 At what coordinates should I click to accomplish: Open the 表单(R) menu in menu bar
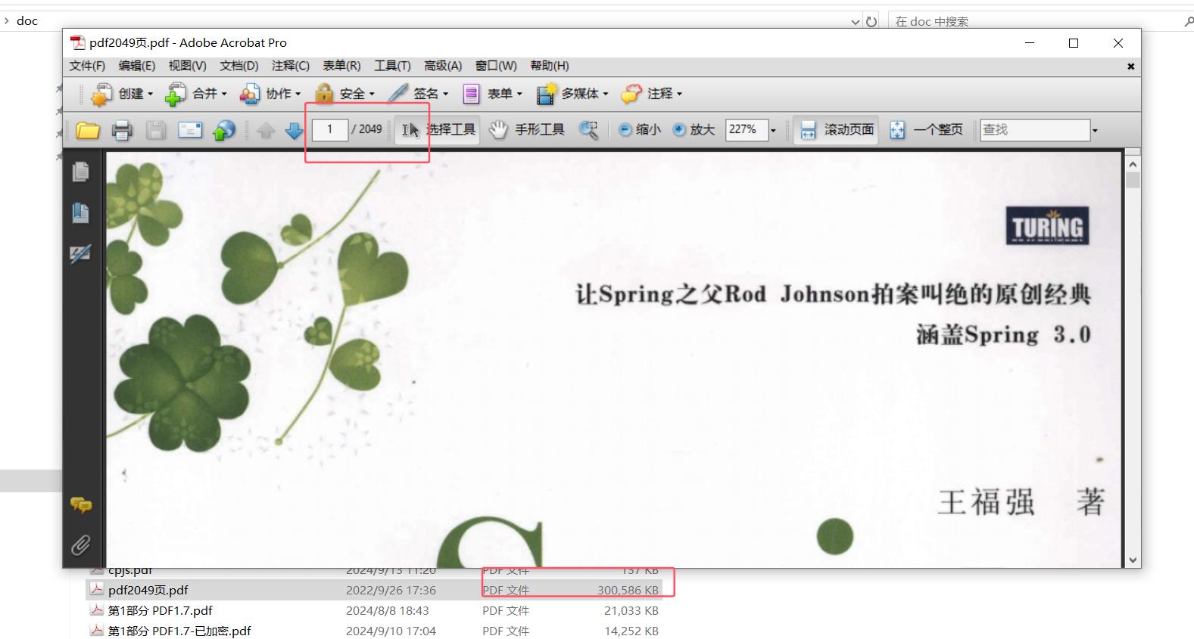(342, 66)
